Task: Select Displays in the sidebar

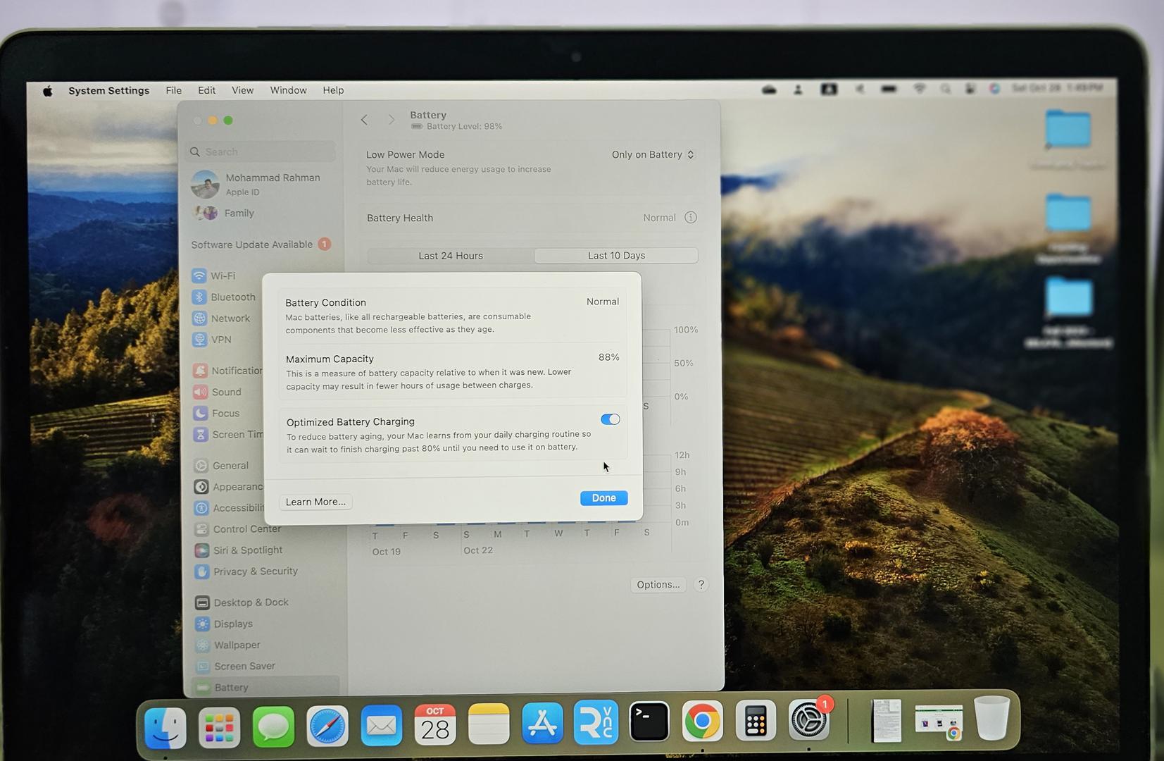Action: (x=224, y=624)
